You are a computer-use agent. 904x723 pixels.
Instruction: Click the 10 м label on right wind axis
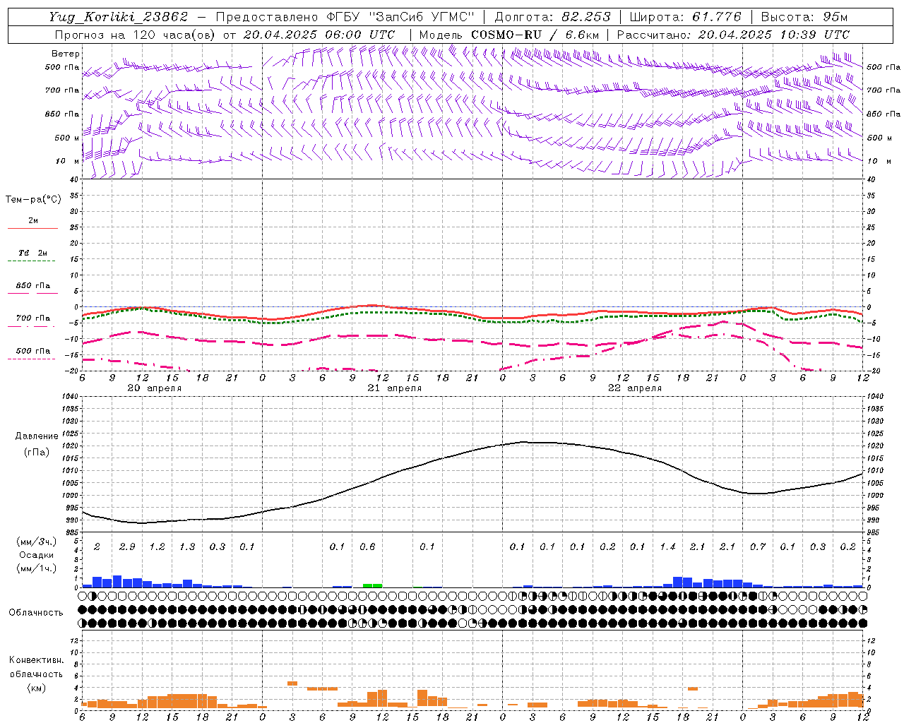tap(881, 162)
